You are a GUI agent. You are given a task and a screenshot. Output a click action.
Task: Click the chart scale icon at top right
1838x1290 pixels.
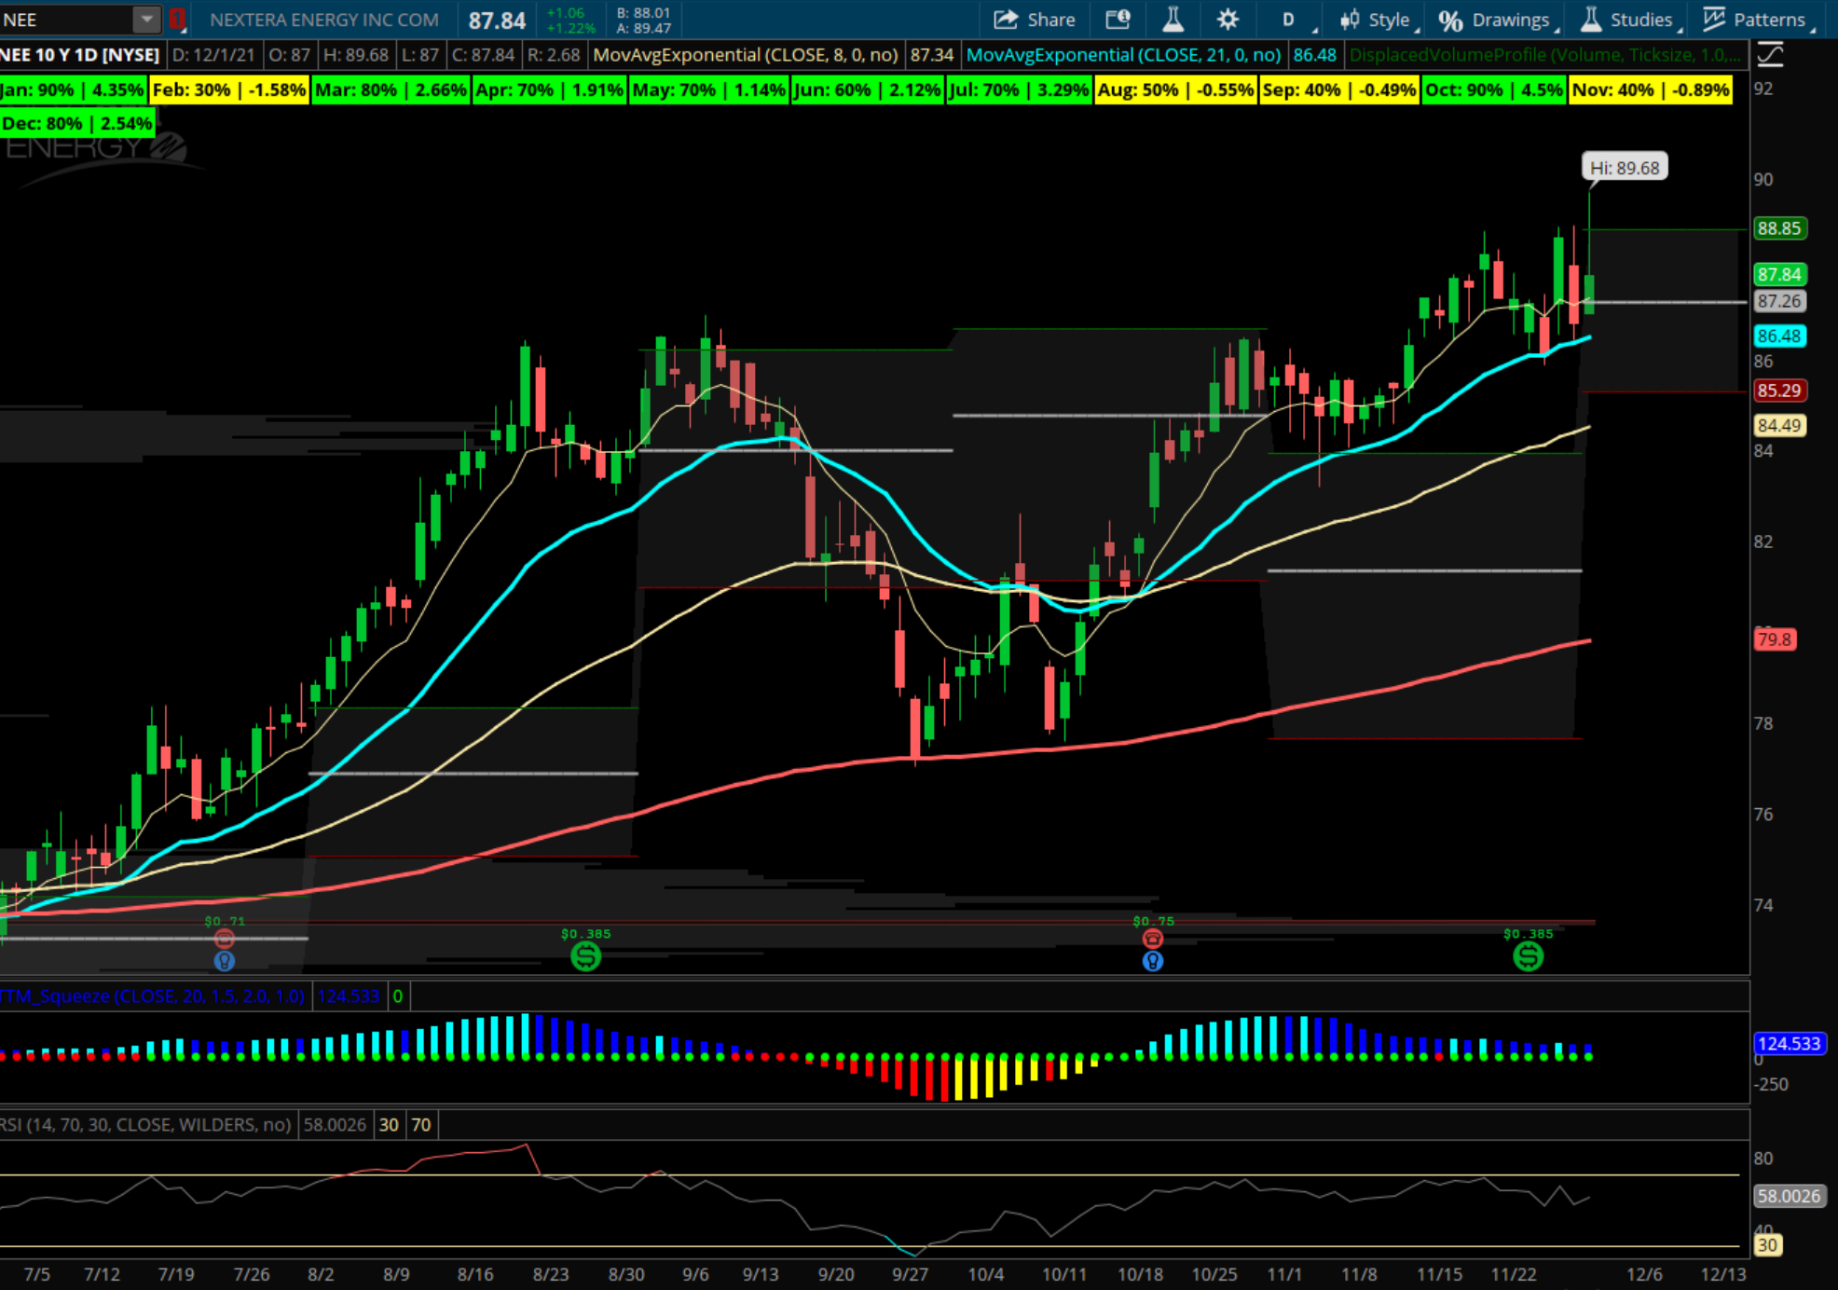pos(1769,56)
